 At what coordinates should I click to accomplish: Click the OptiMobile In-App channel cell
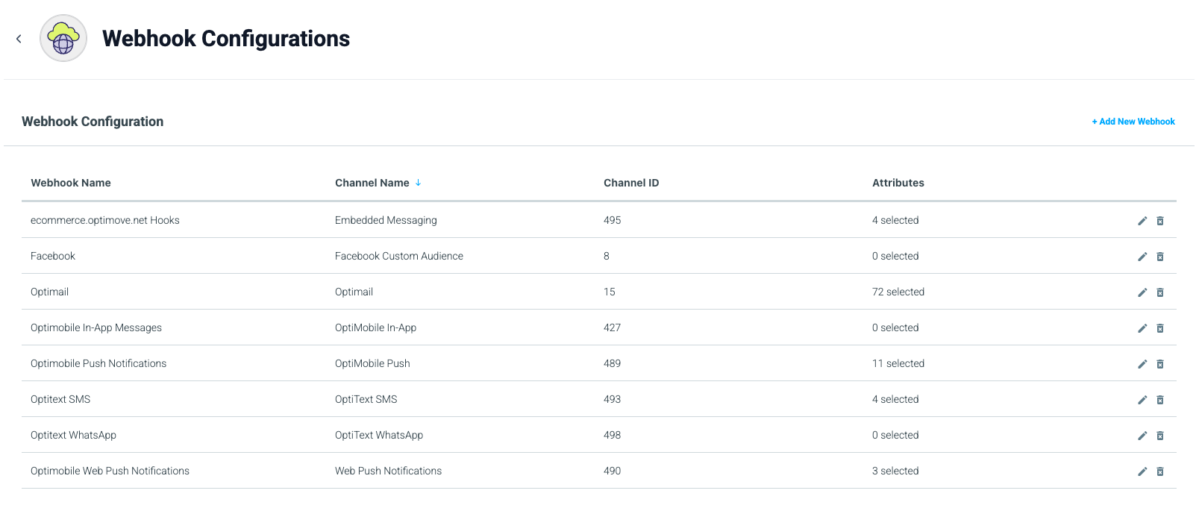pos(375,327)
